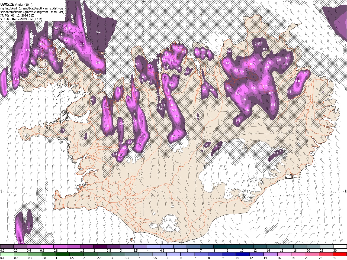Click the 1.5 swatch in upper legend row
The width and height of the screenshot is (347, 260).
pyautogui.click(x=87, y=247)
